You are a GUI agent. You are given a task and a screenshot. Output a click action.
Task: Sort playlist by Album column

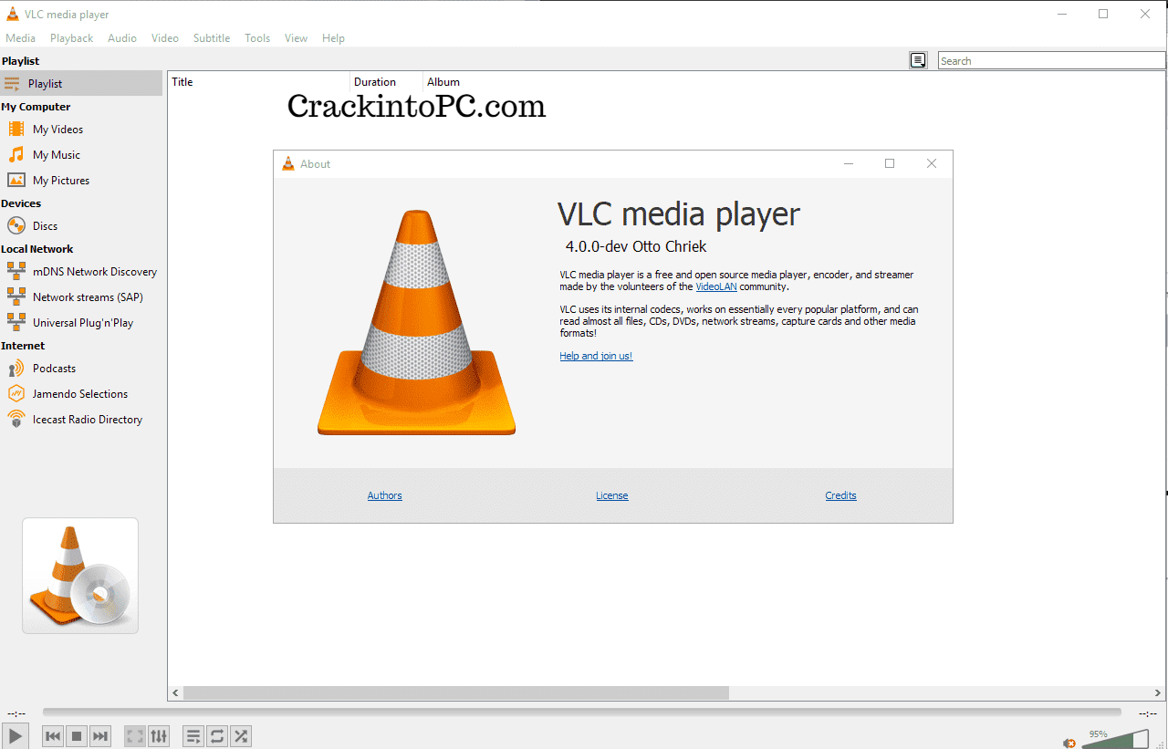click(x=443, y=82)
